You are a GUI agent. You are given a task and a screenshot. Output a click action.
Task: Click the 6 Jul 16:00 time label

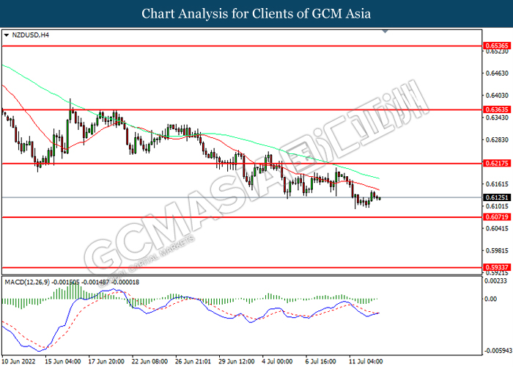[x=321, y=361]
